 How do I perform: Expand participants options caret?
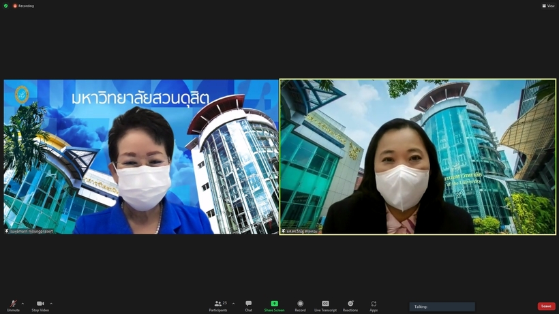[234, 304]
